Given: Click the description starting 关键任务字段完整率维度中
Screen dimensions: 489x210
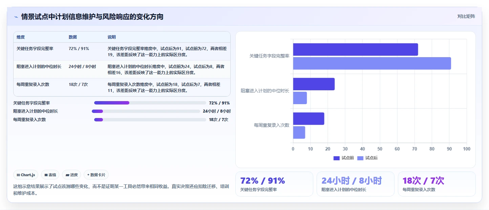Looking at the screenshot, I should [167, 51].
